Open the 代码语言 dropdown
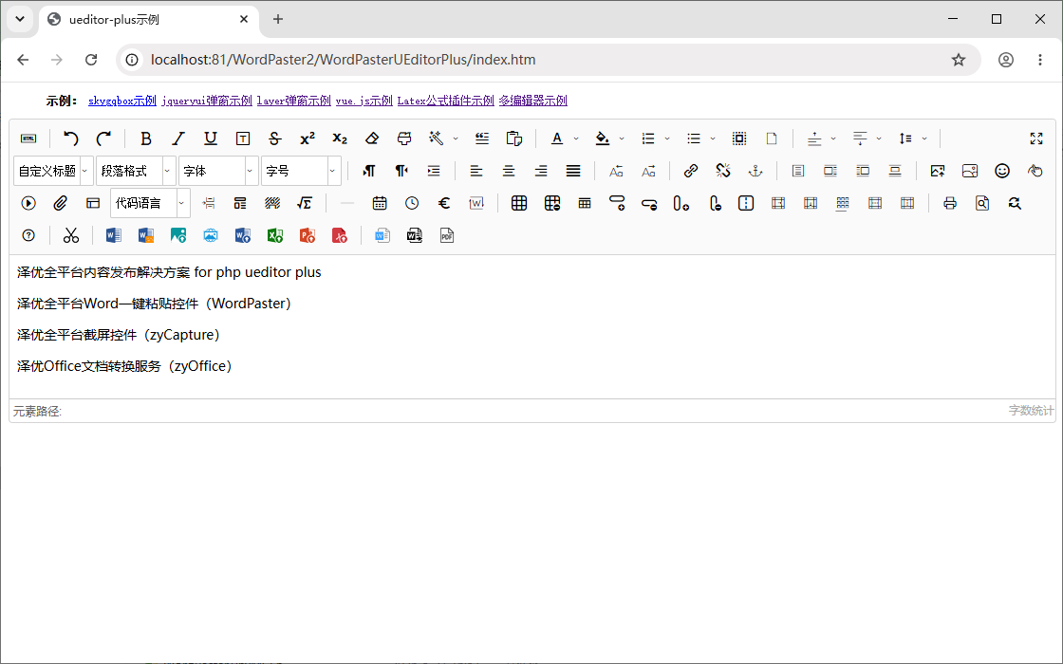This screenshot has width=1063, height=664. tap(150, 203)
